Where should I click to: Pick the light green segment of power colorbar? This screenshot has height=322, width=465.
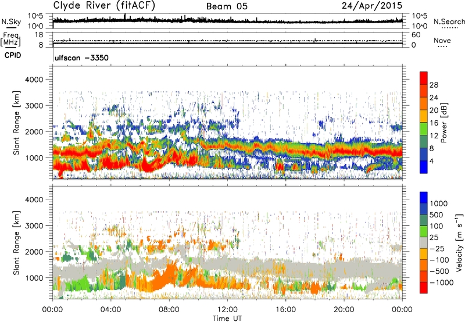pos(424,129)
